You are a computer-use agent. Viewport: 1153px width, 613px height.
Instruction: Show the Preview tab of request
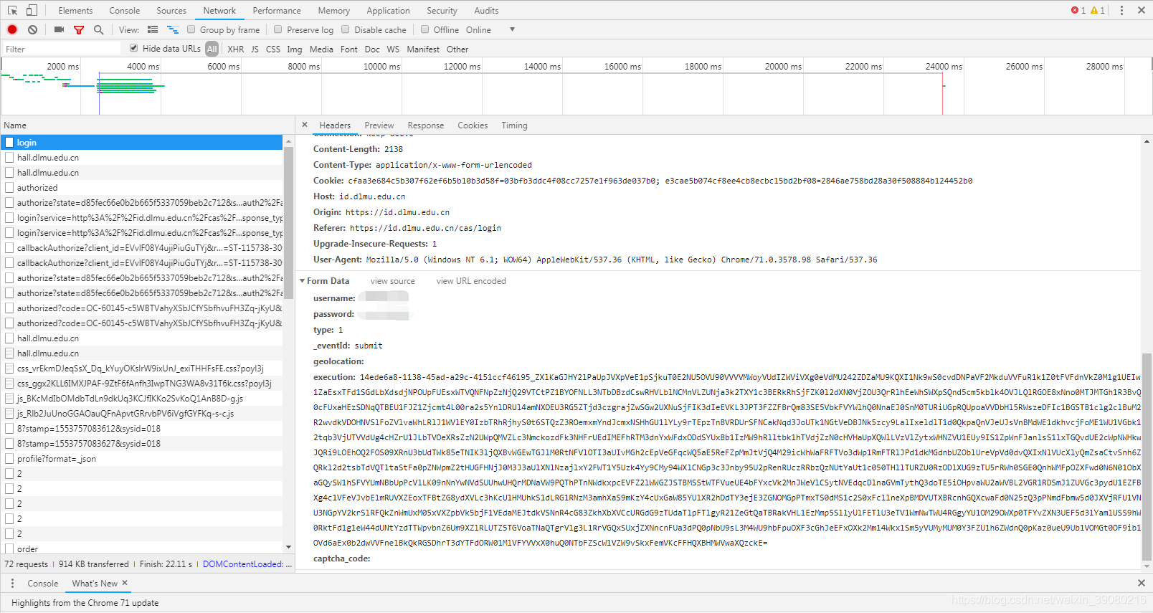point(379,125)
